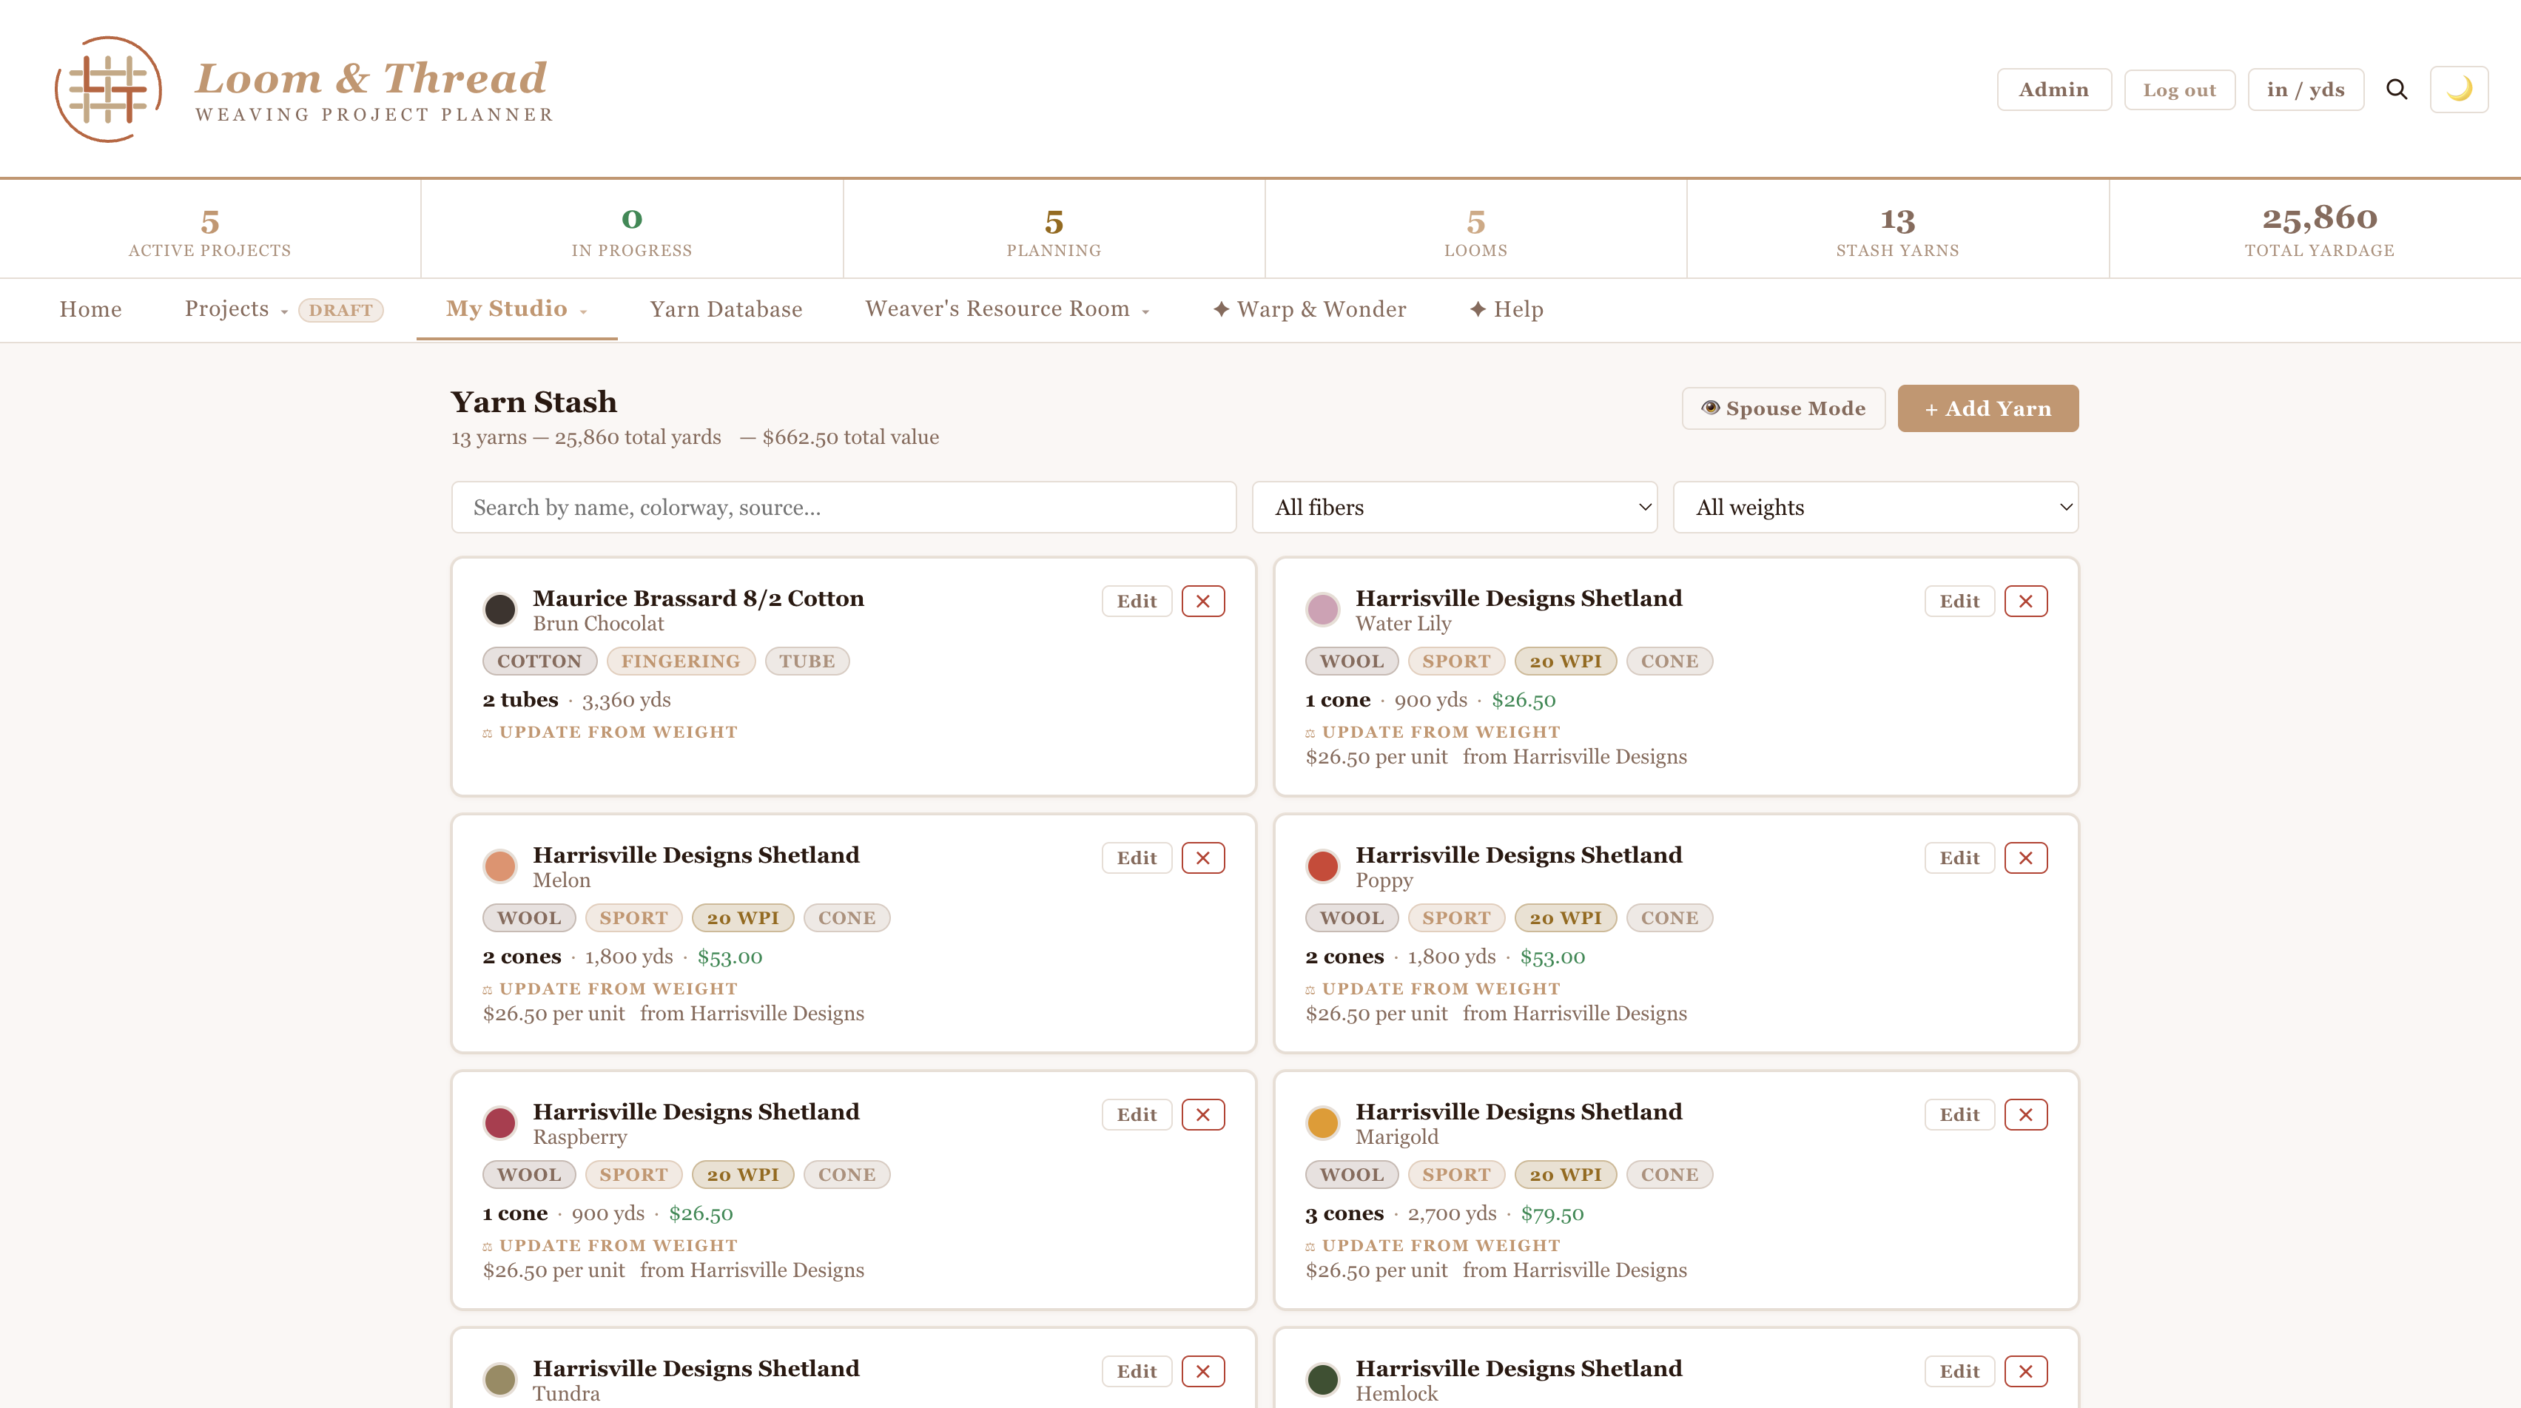Click Update From Weight on Marigold

tap(1433, 1245)
